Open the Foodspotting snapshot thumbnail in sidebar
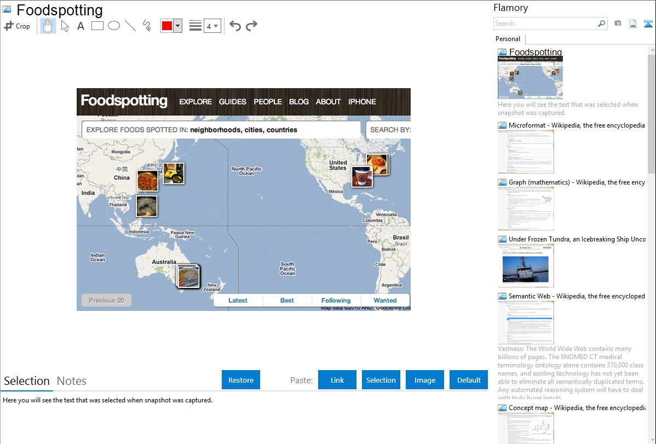The height and width of the screenshot is (444, 656). click(530, 77)
